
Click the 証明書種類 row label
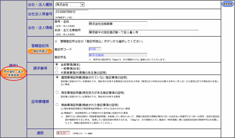click(40, 102)
